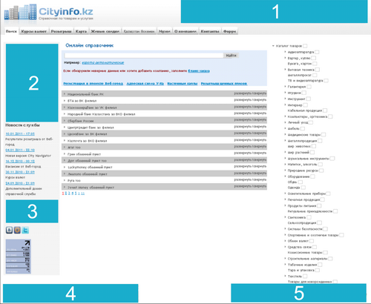The width and height of the screenshot is (371, 304).
Task: Open the orange social network icon
Action: click(x=17, y=230)
